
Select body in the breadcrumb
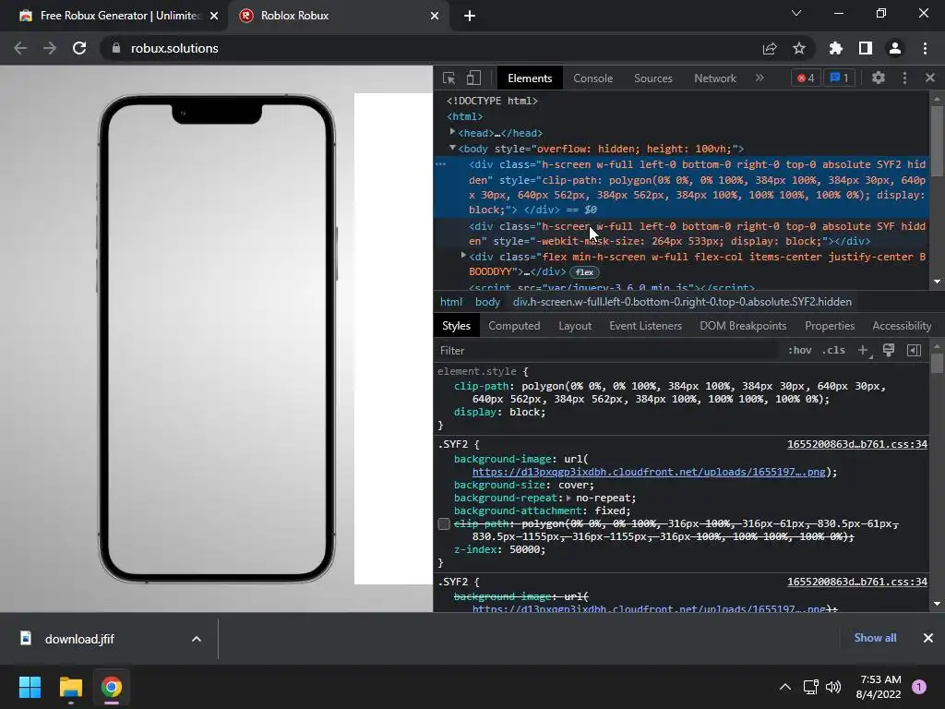[x=487, y=302]
